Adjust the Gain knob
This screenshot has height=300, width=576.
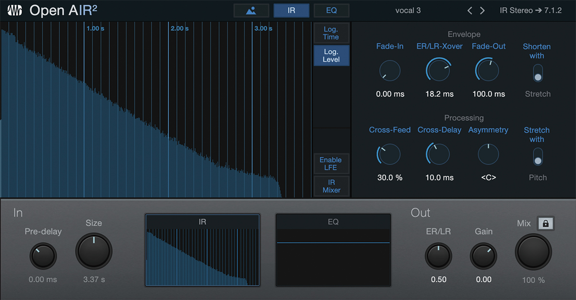coord(483,255)
